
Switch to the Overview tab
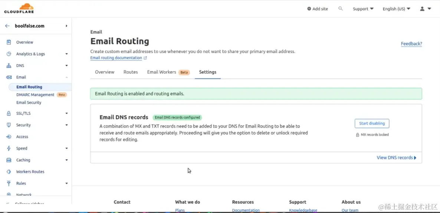click(x=105, y=72)
